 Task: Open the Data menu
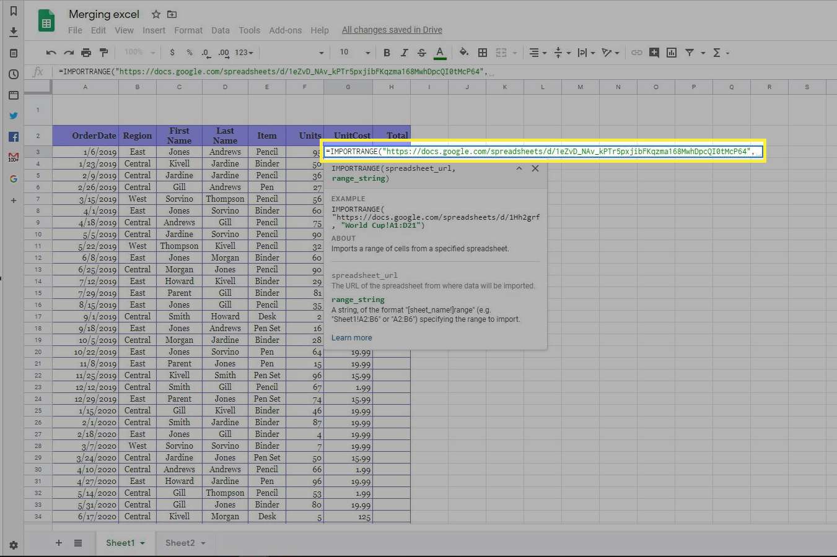pyautogui.click(x=221, y=30)
